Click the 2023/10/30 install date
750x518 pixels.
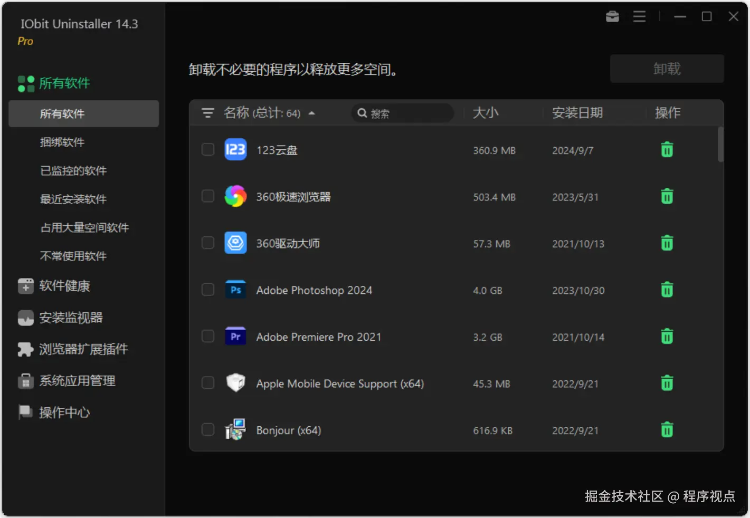click(x=578, y=291)
